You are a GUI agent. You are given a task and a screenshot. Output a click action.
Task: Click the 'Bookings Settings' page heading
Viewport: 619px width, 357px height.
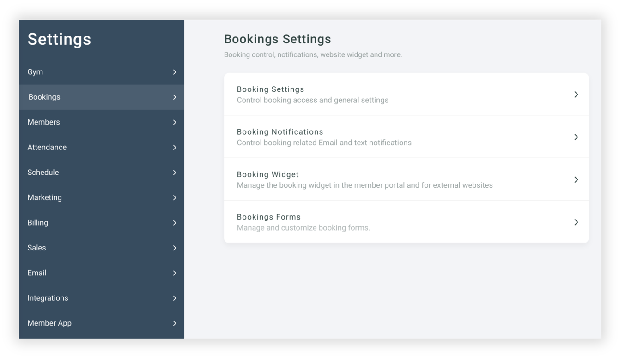(278, 39)
